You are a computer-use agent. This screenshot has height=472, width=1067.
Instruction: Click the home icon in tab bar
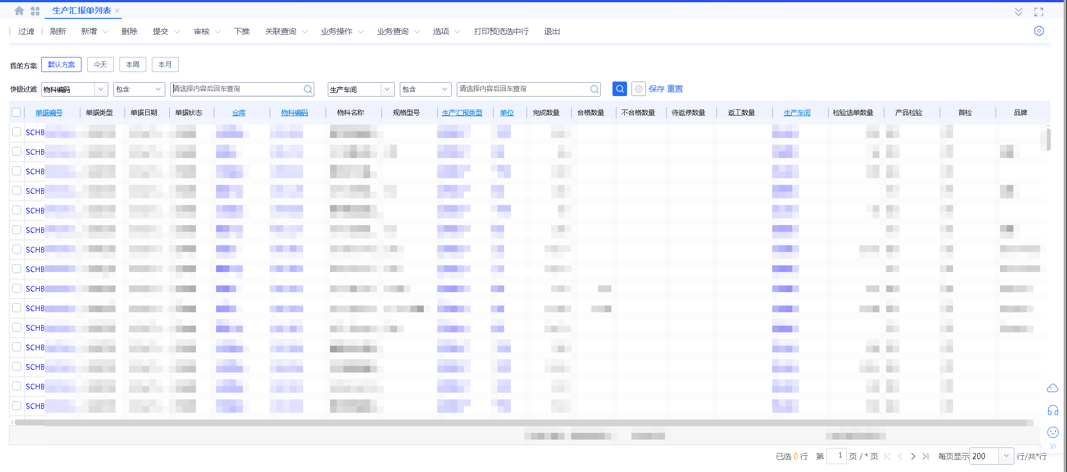19,11
